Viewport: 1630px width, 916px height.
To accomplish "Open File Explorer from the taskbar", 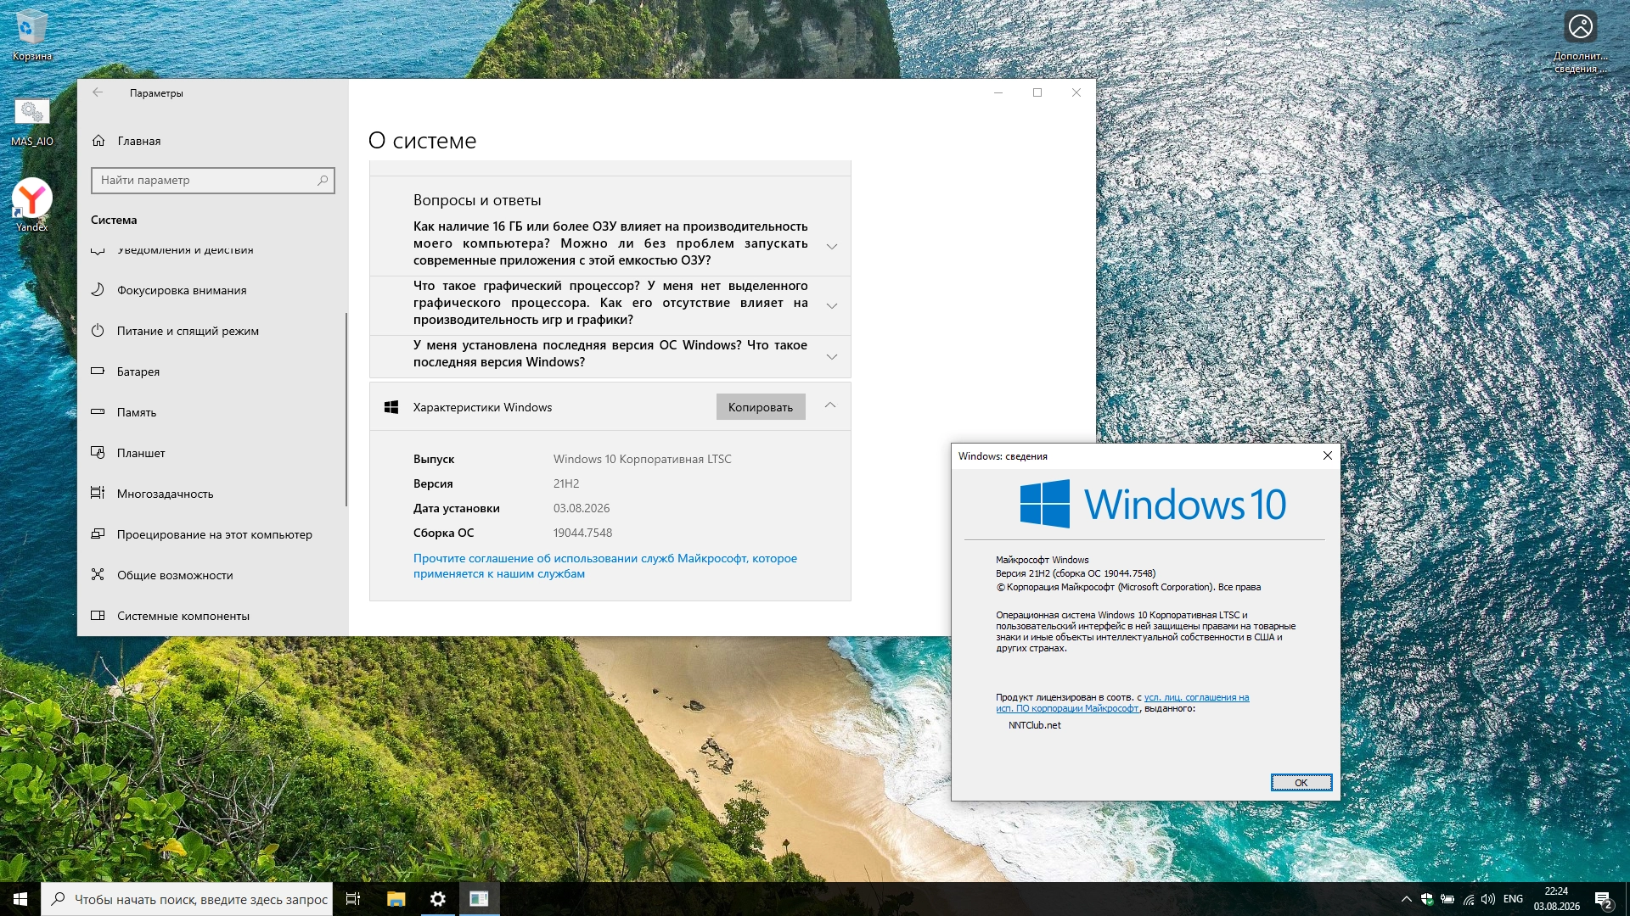I will 396,899.
